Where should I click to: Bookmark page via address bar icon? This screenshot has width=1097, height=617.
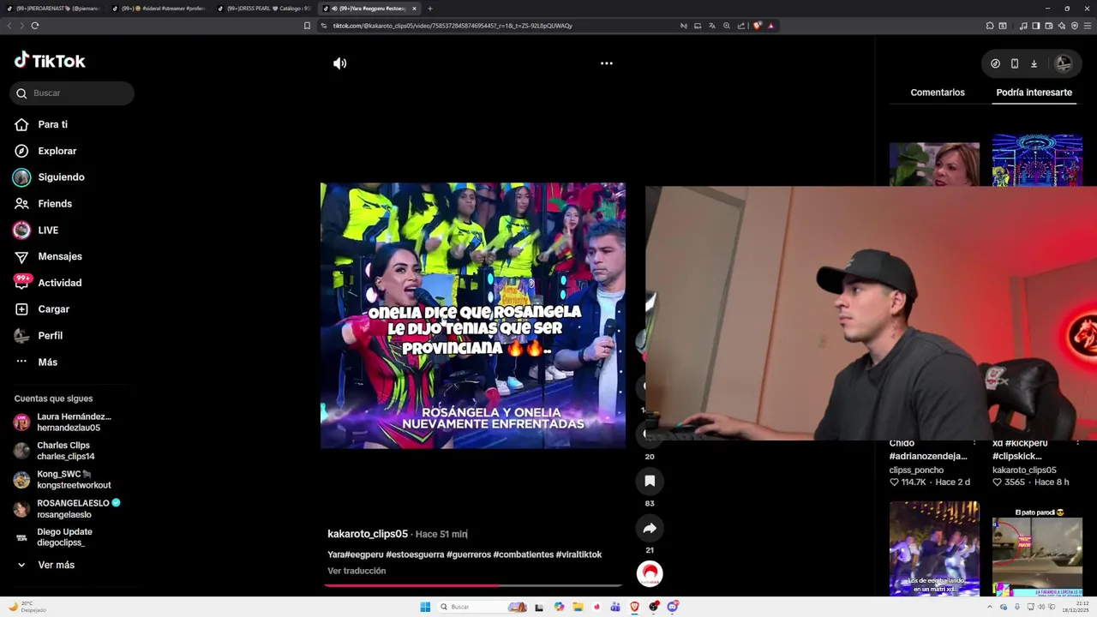pyautogui.click(x=308, y=26)
